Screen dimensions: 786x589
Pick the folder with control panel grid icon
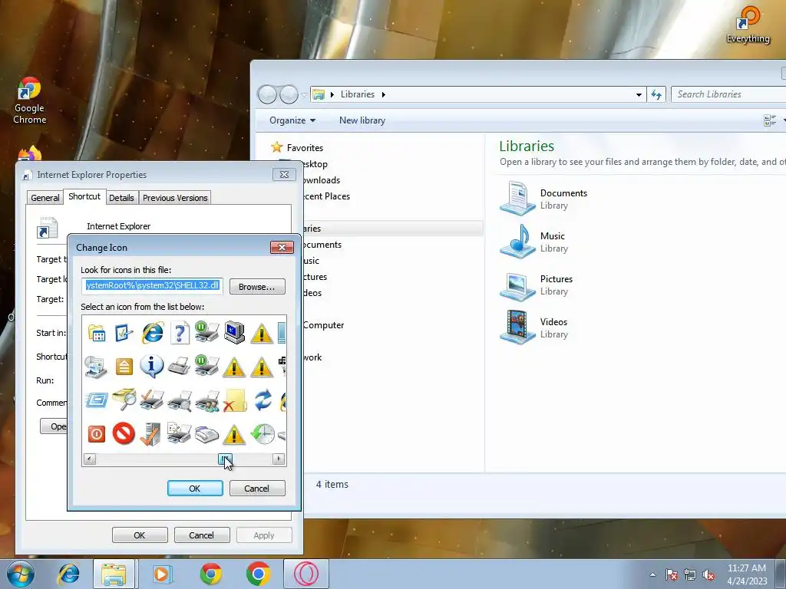point(96,333)
